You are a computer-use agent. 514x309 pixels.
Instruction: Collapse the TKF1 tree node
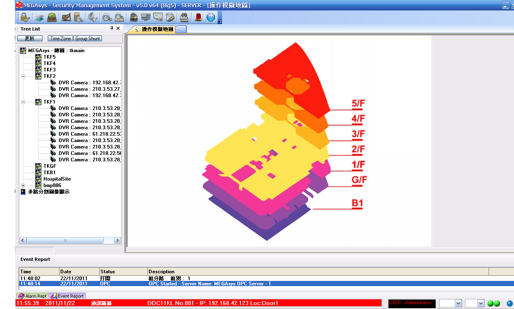pyautogui.click(x=23, y=102)
